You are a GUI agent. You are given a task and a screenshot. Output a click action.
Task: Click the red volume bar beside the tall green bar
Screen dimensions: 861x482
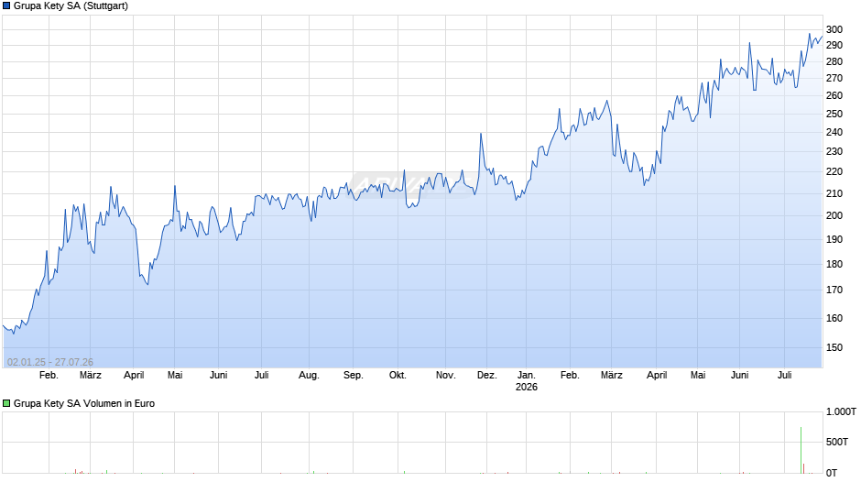(804, 468)
